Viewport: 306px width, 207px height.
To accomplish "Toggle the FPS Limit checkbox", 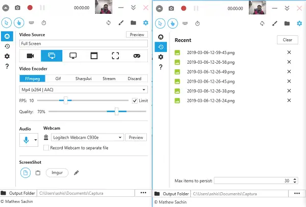I will [x=135, y=100].
